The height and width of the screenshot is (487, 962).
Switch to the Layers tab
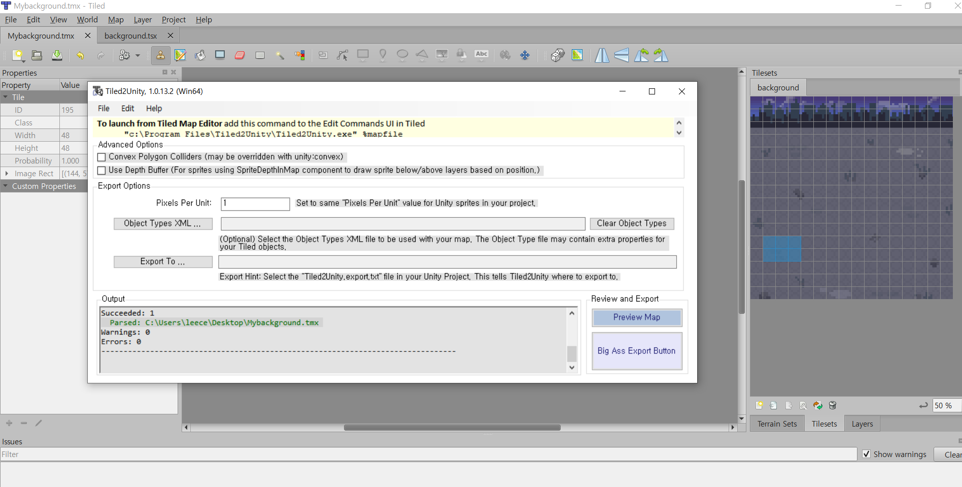(862, 424)
